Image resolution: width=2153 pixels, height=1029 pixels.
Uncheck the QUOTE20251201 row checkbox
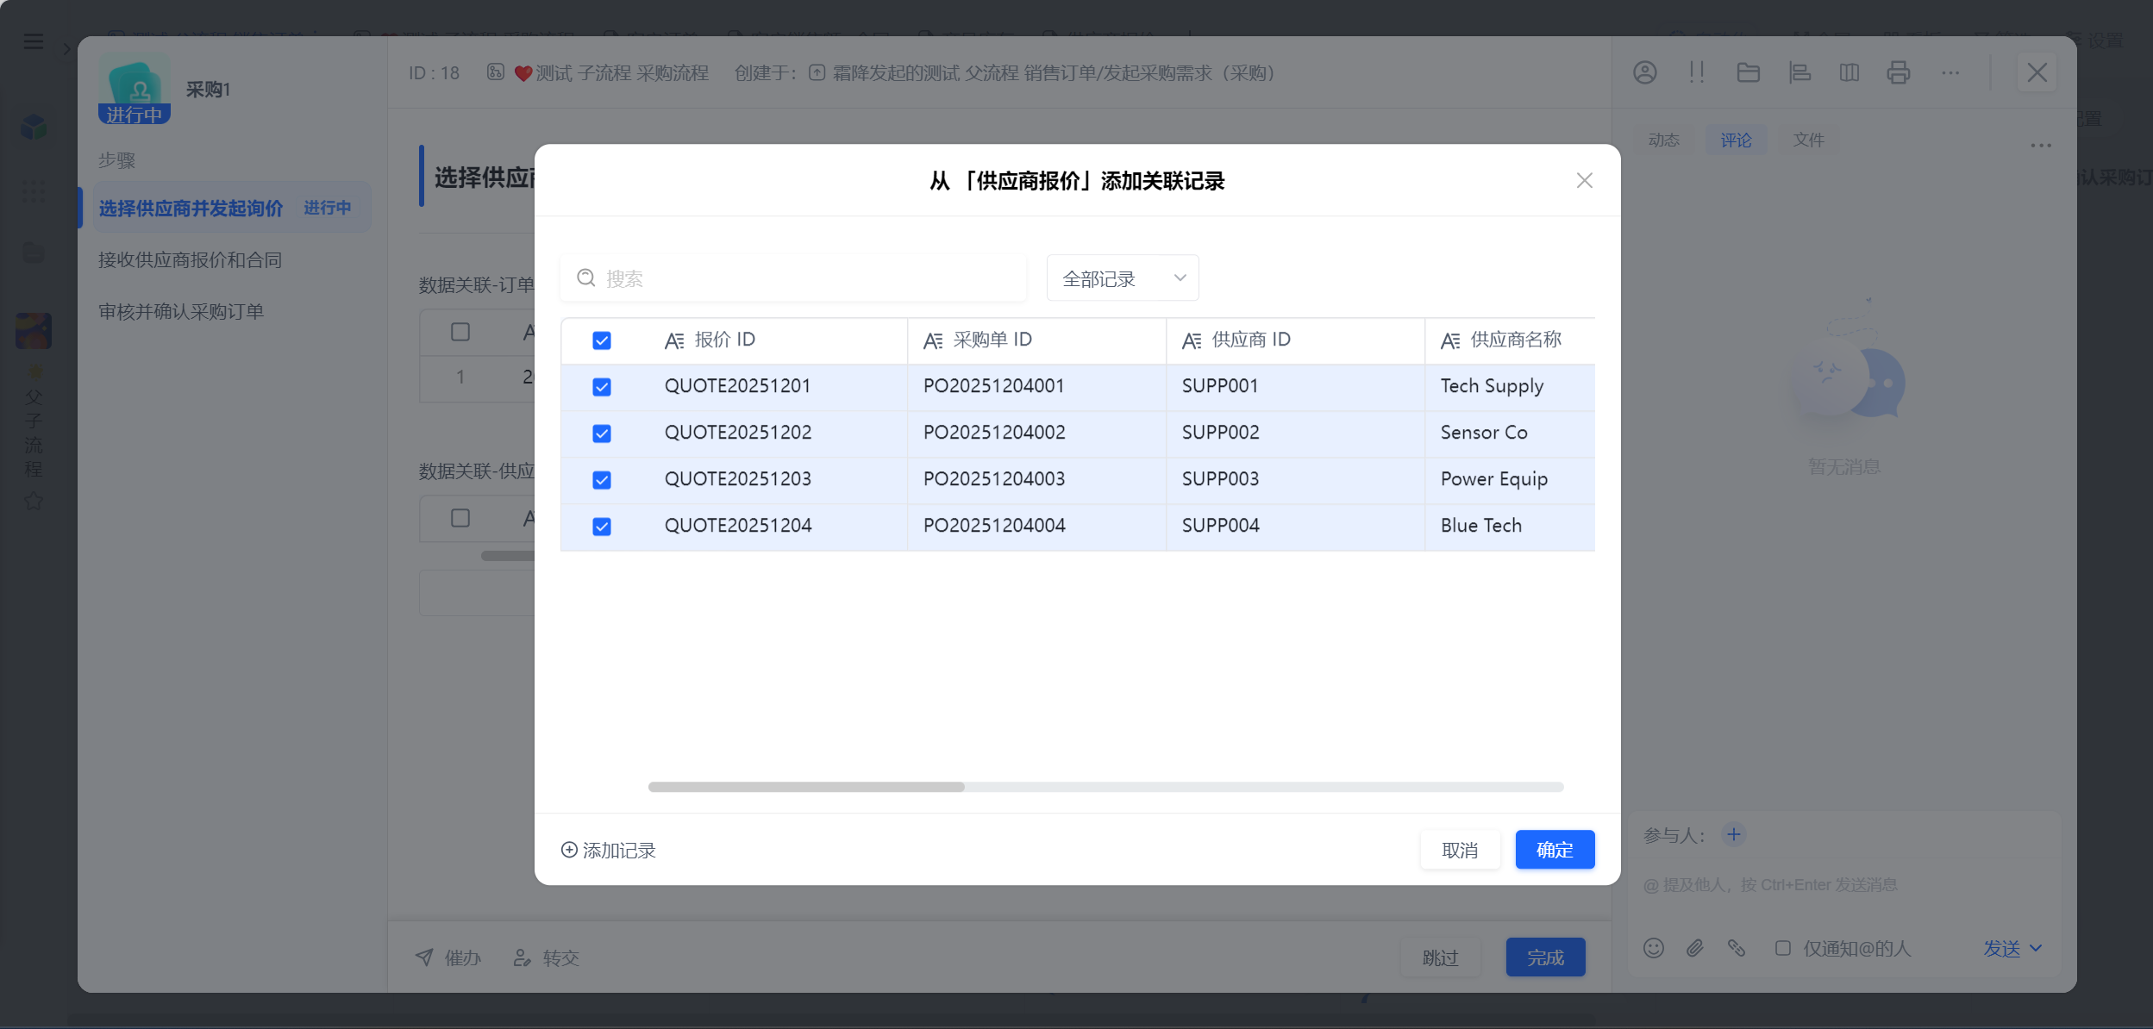point(602,387)
